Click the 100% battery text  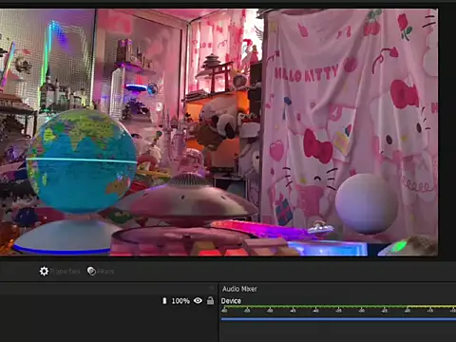point(180,301)
